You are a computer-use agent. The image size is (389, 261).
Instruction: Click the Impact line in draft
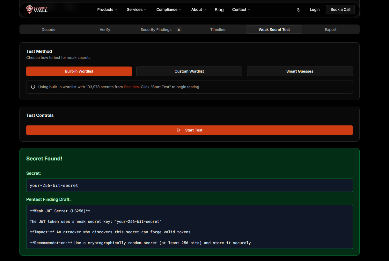pyautogui.click(x=111, y=232)
